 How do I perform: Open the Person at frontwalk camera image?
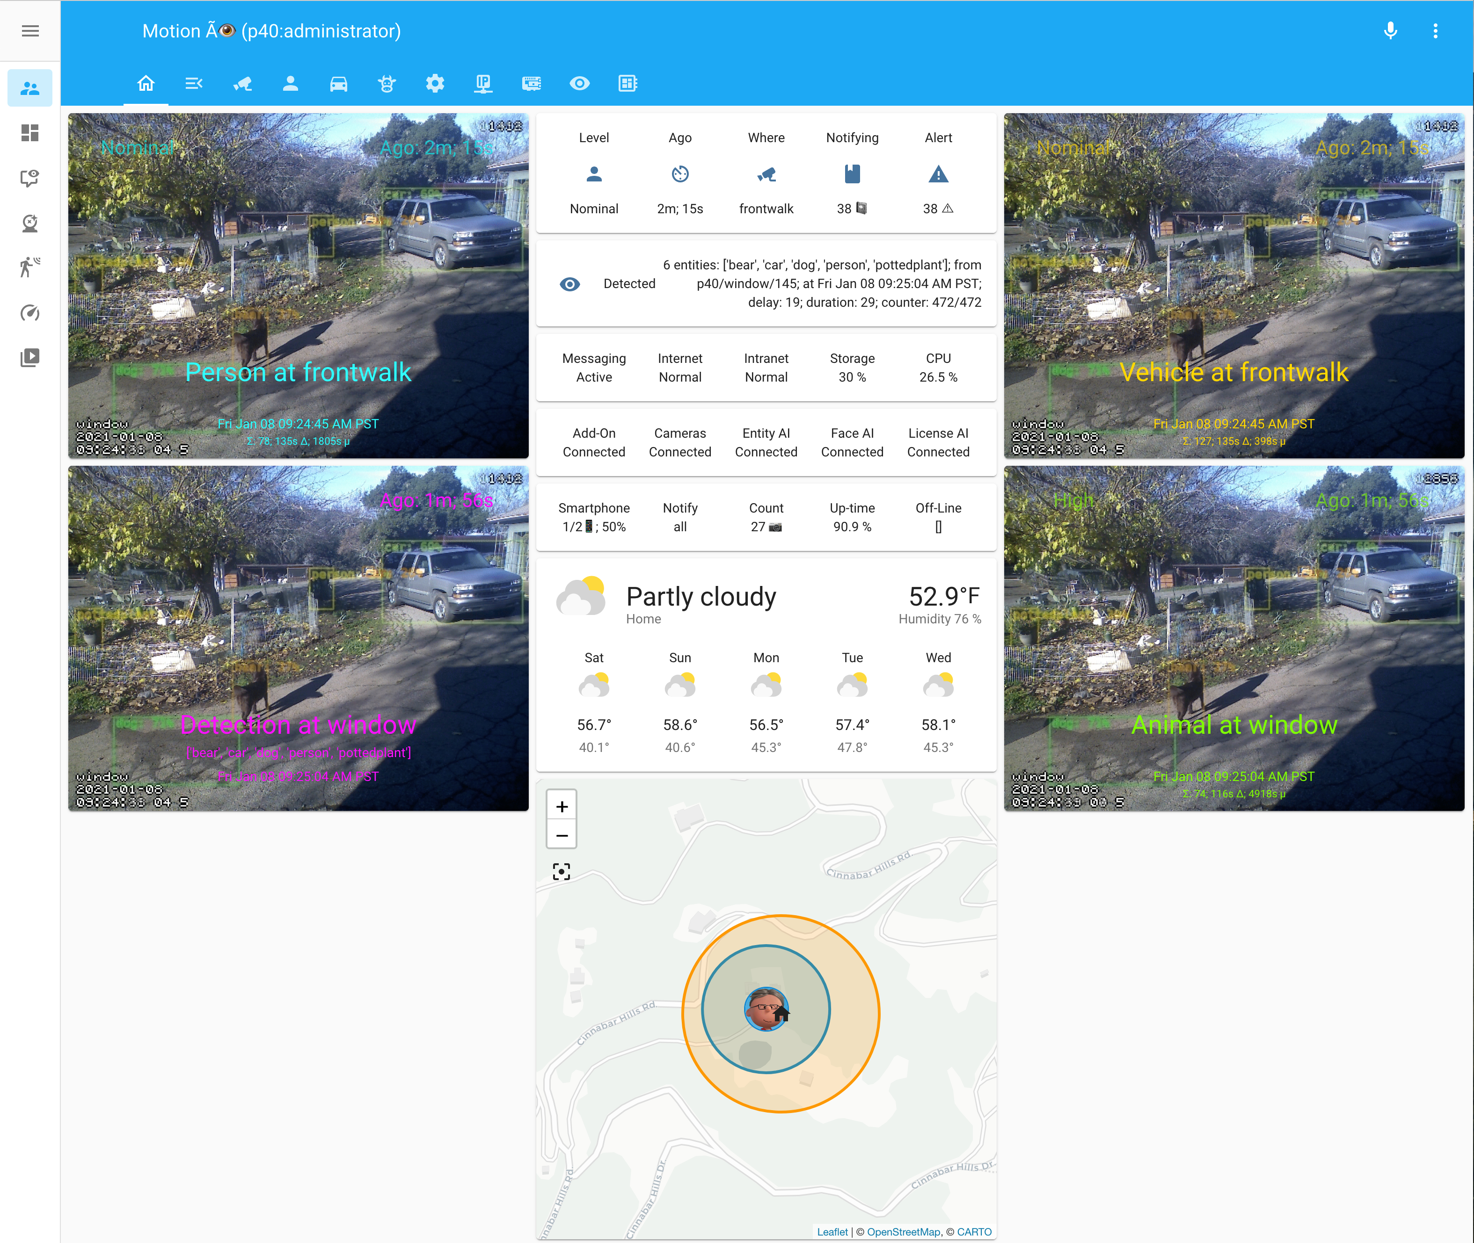point(298,285)
